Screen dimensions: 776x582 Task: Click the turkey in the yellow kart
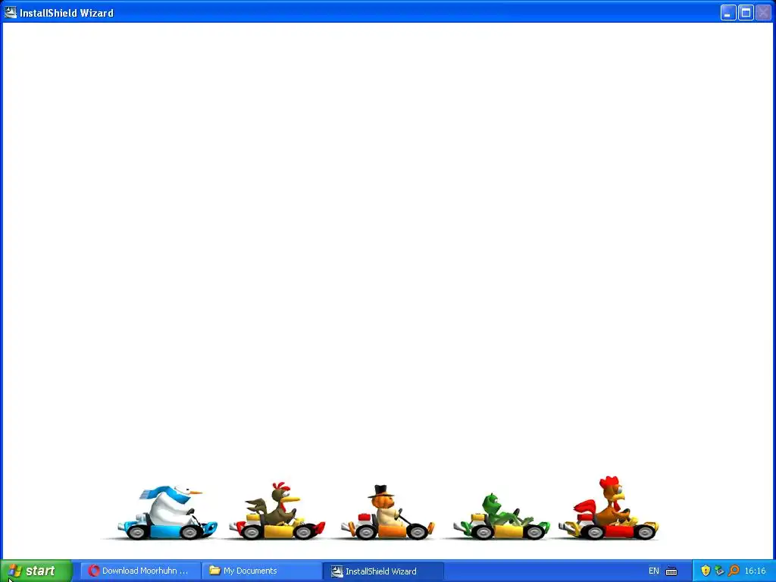(x=277, y=512)
